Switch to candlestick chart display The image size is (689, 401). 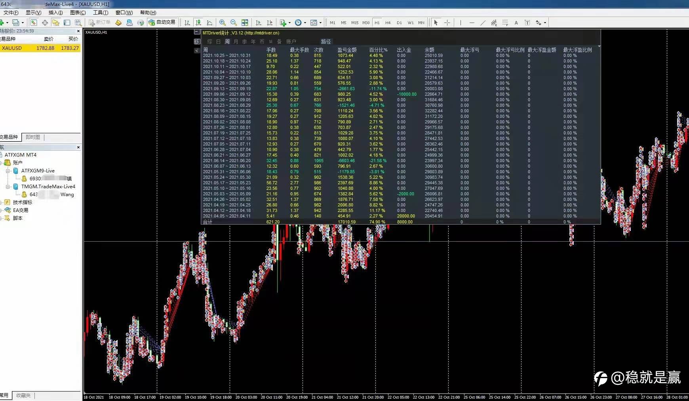pos(198,23)
